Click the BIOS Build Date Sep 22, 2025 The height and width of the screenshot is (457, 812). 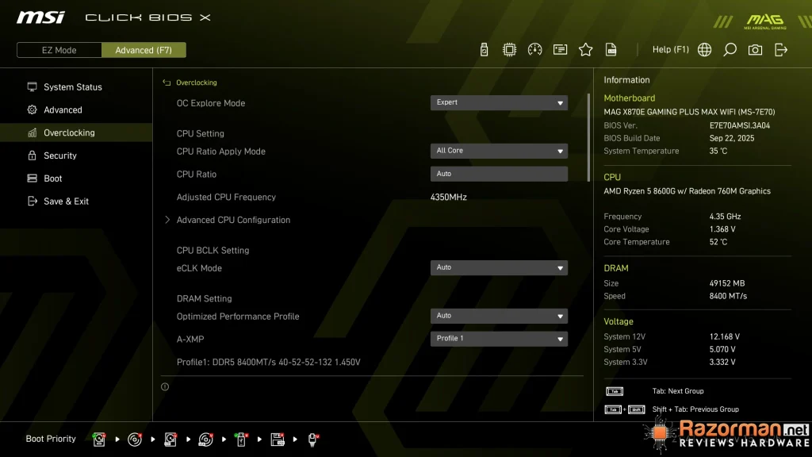click(x=732, y=138)
